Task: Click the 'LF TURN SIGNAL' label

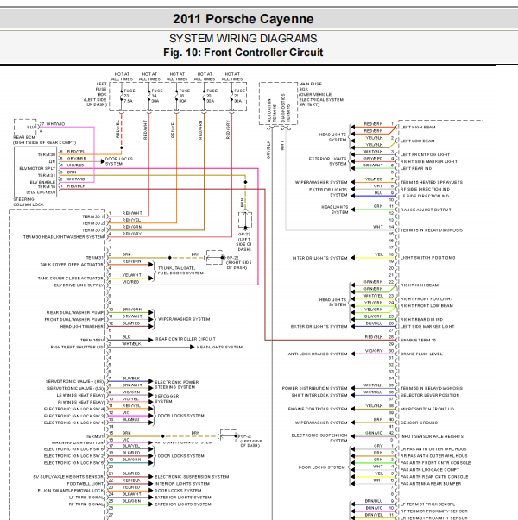Action: pyautogui.click(x=86, y=498)
